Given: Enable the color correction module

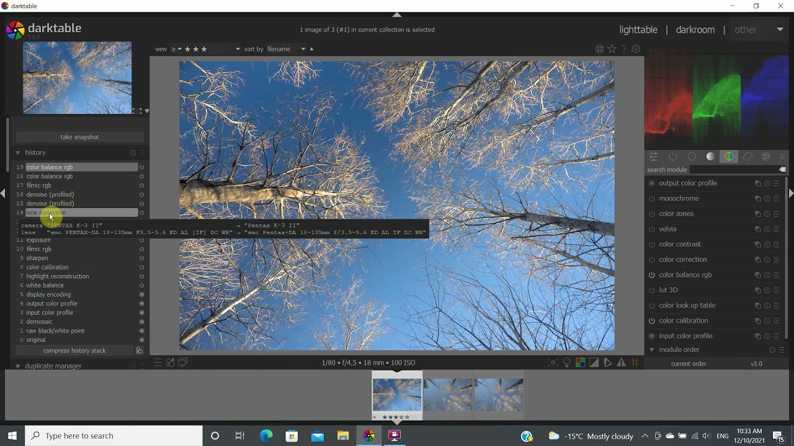Looking at the screenshot, I should (x=651, y=260).
